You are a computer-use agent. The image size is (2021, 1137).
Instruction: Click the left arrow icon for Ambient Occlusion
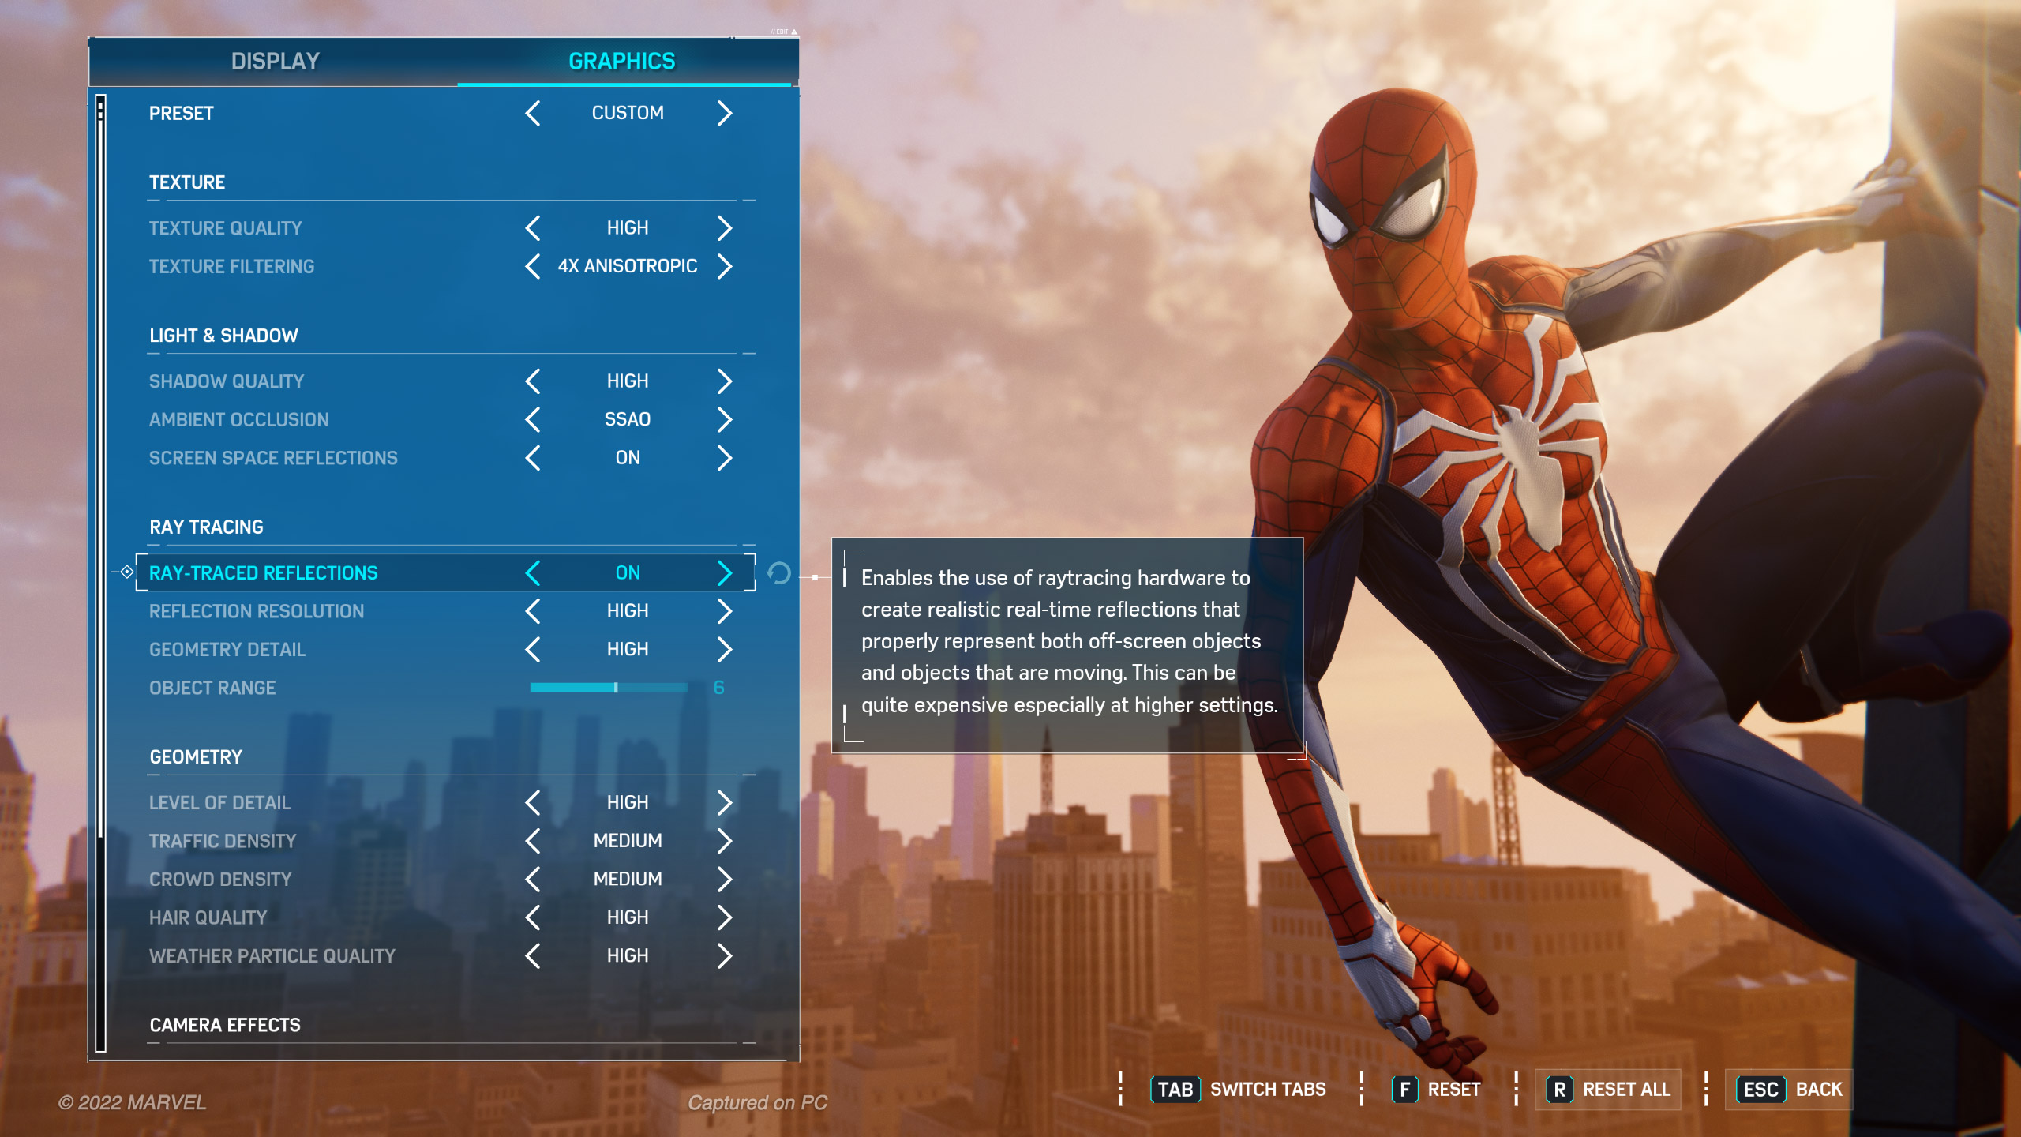(x=534, y=419)
